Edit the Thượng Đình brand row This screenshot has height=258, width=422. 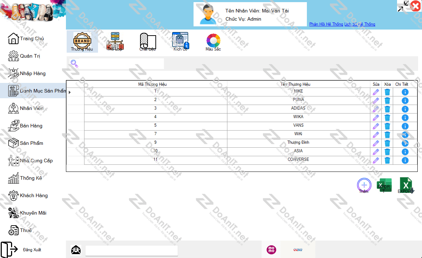376,143
